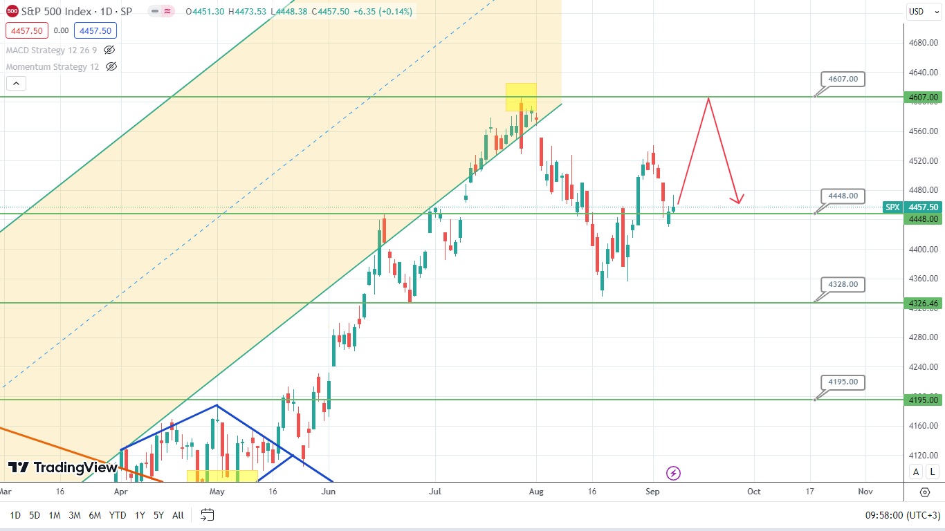Click the Oct label on the time axis
The height and width of the screenshot is (531, 945).
[x=753, y=492]
